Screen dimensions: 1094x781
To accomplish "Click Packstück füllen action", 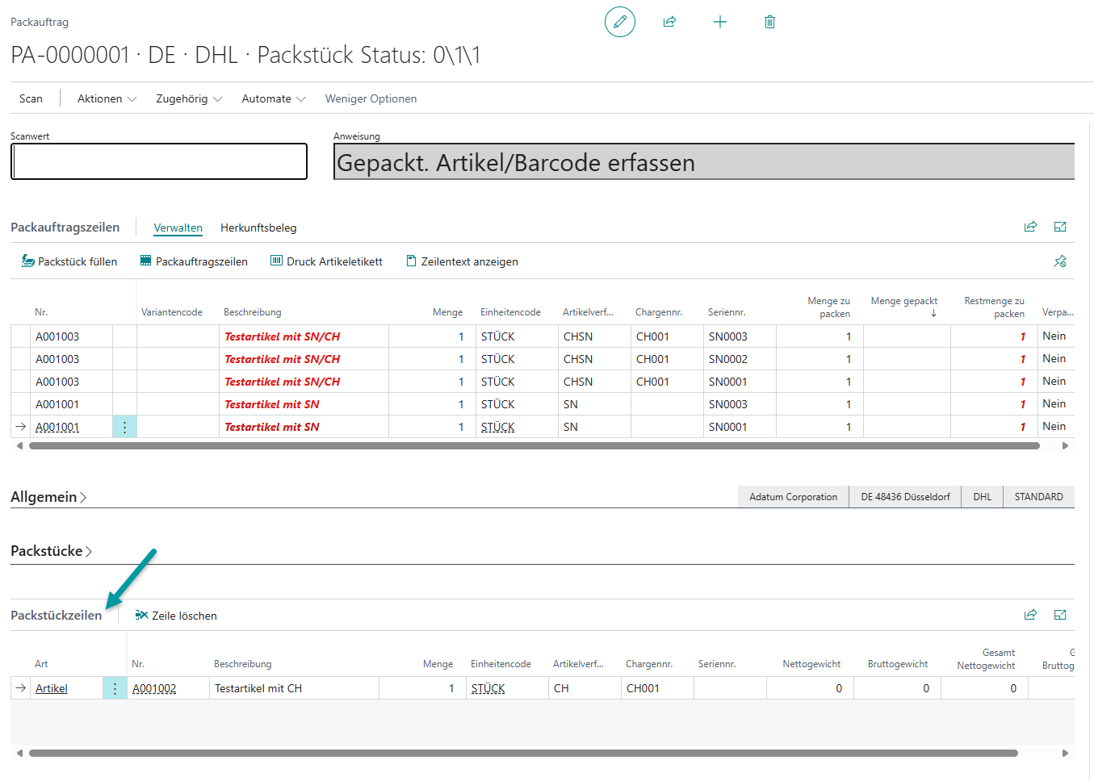I will click(69, 261).
